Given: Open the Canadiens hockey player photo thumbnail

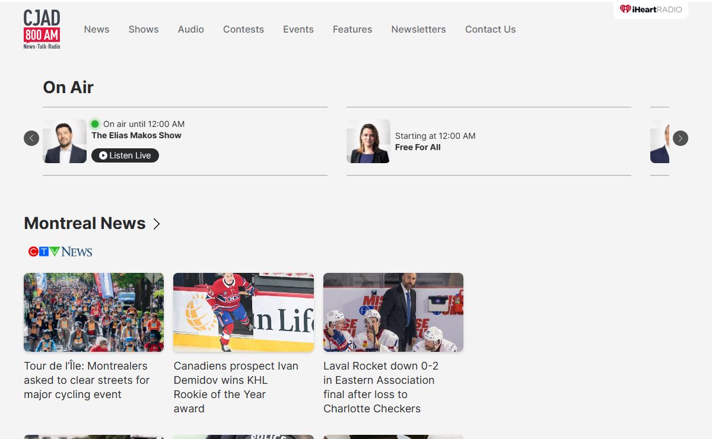Looking at the screenshot, I should pos(243,312).
